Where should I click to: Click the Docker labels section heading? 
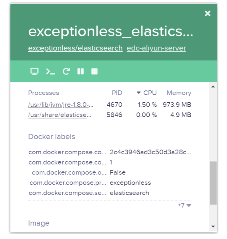click(52, 137)
